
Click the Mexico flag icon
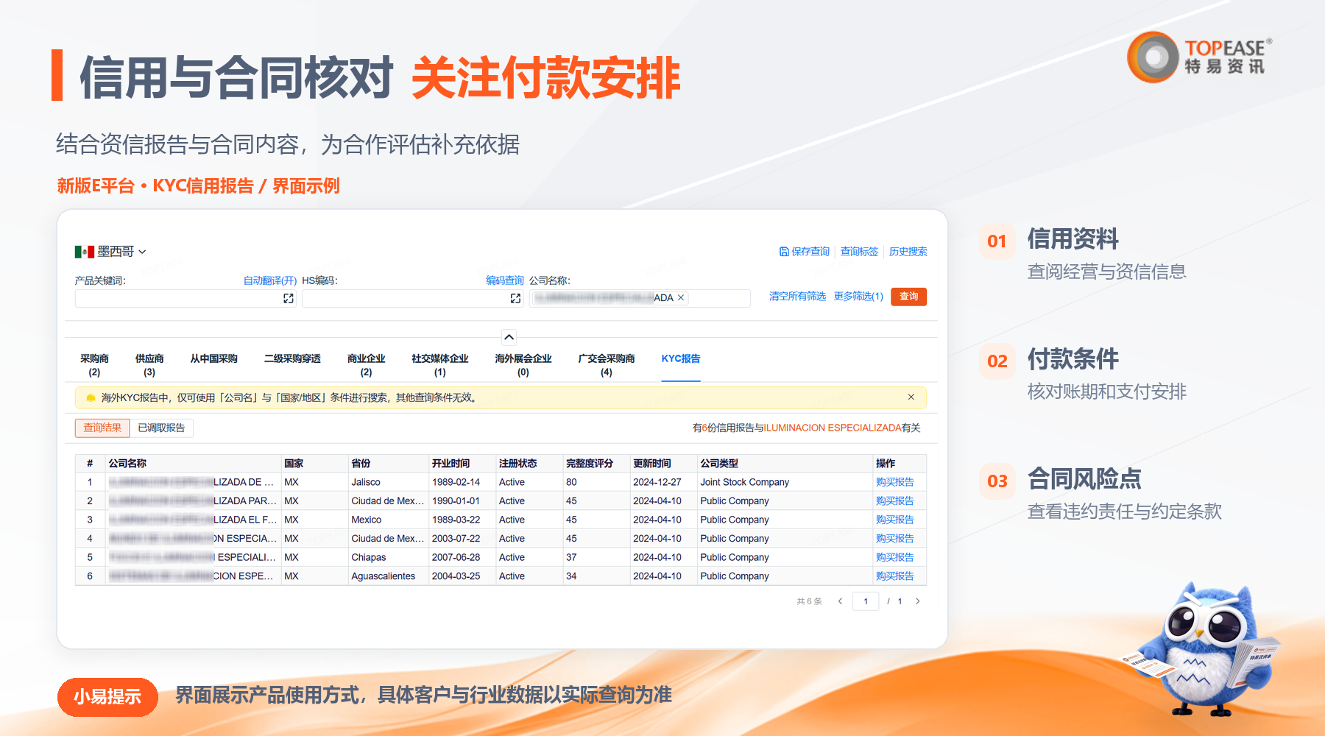tap(84, 252)
